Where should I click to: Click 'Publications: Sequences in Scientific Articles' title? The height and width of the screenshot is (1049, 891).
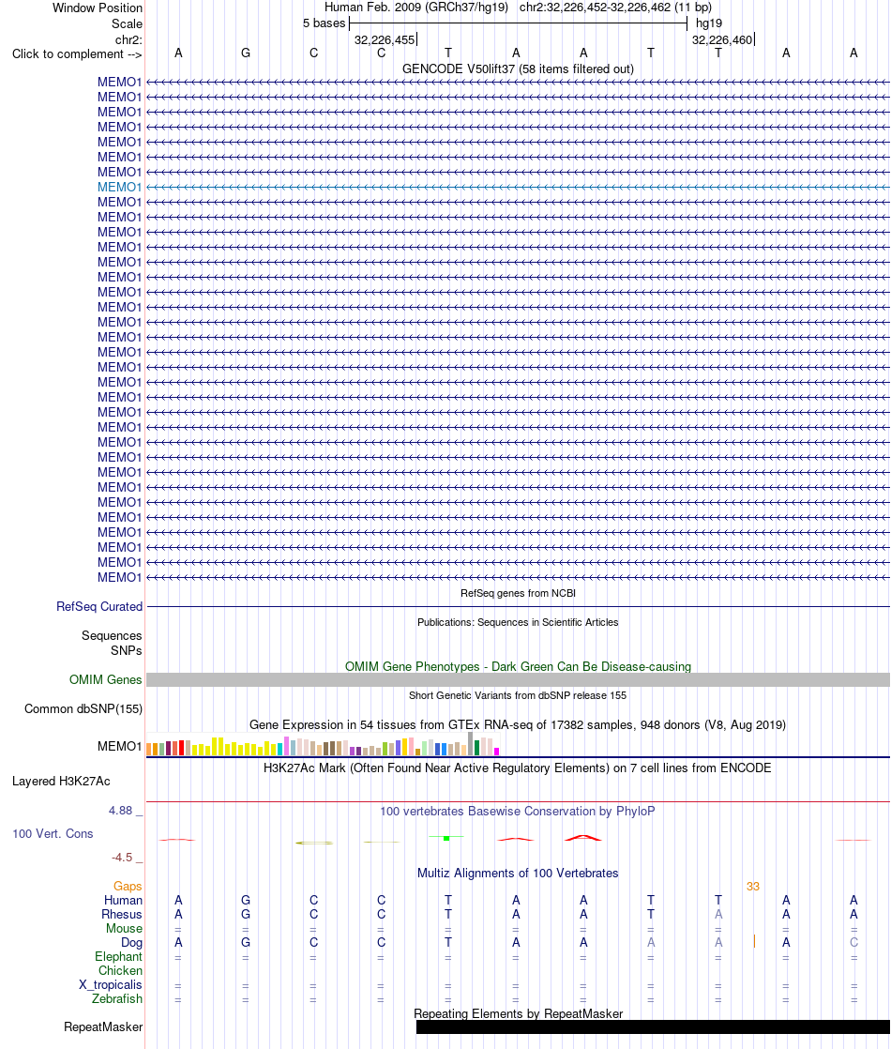[518, 622]
